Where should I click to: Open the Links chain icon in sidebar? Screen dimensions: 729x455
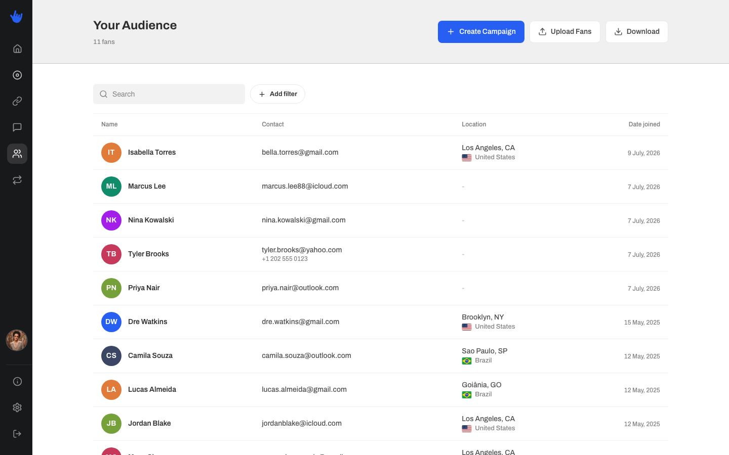click(x=17, y=101)
